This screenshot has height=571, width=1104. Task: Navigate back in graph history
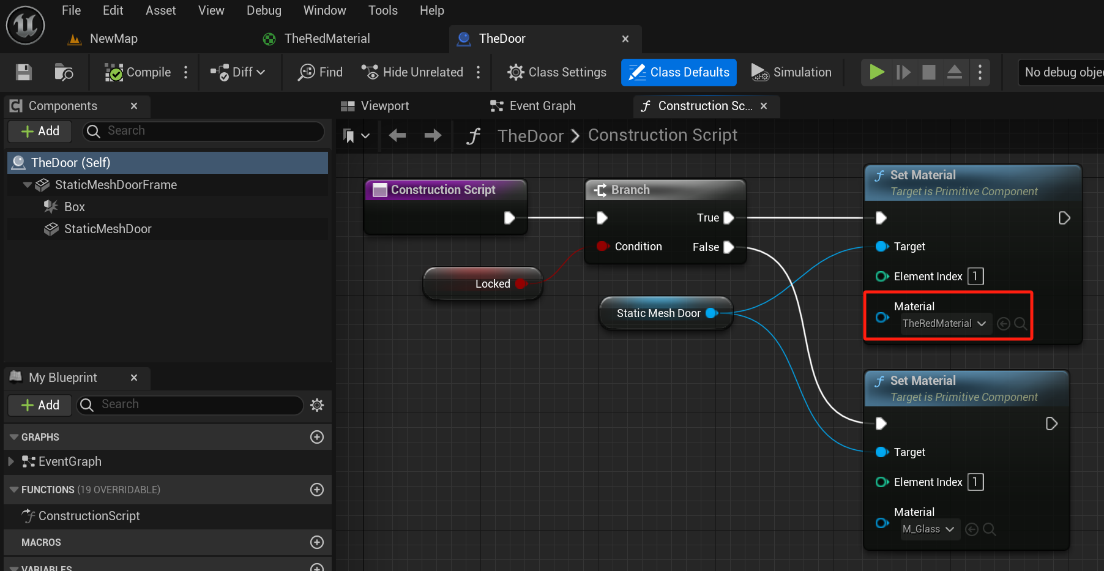pyautogui.click(x=397, y=135)
